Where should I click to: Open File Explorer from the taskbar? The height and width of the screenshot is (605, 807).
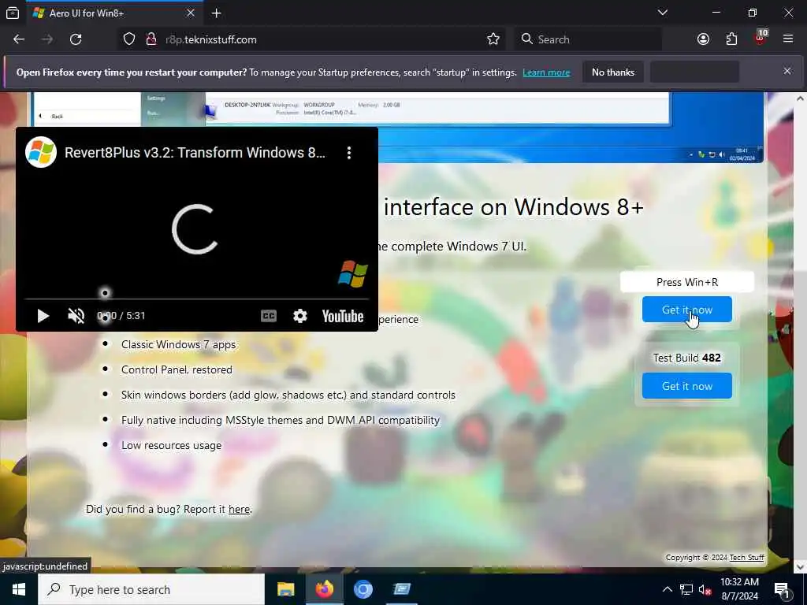click(x=285, y=589)
